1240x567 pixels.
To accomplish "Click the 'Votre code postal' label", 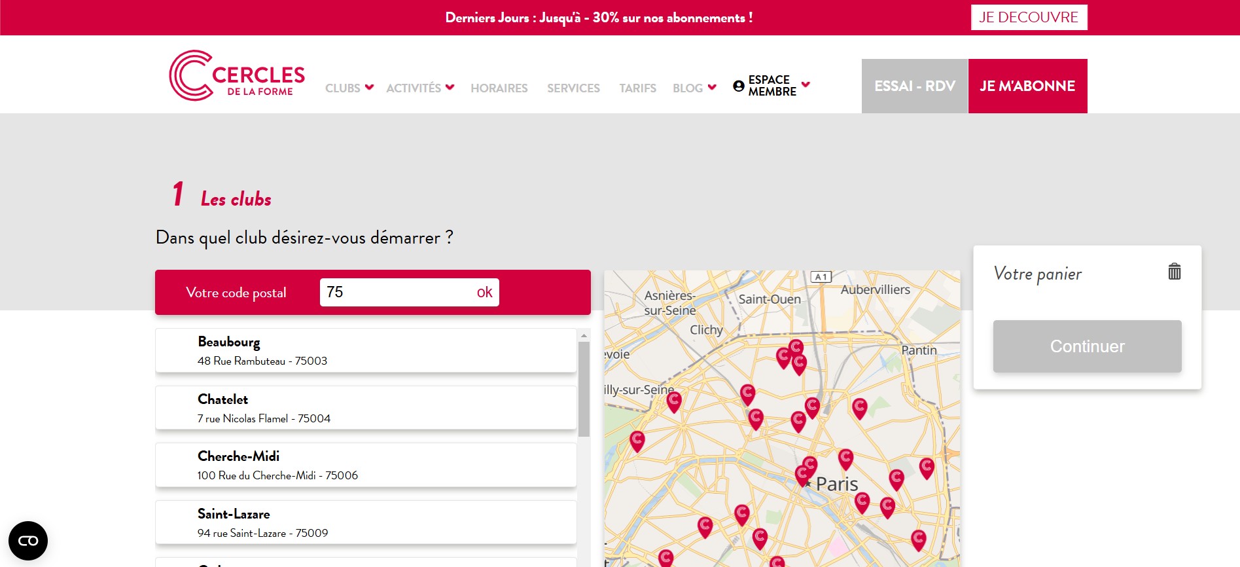I will click(236, 293).
